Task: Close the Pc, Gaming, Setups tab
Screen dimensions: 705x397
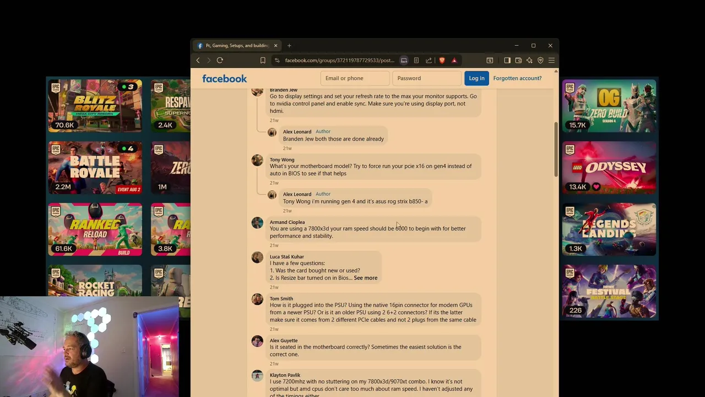Action: (275, 46)
